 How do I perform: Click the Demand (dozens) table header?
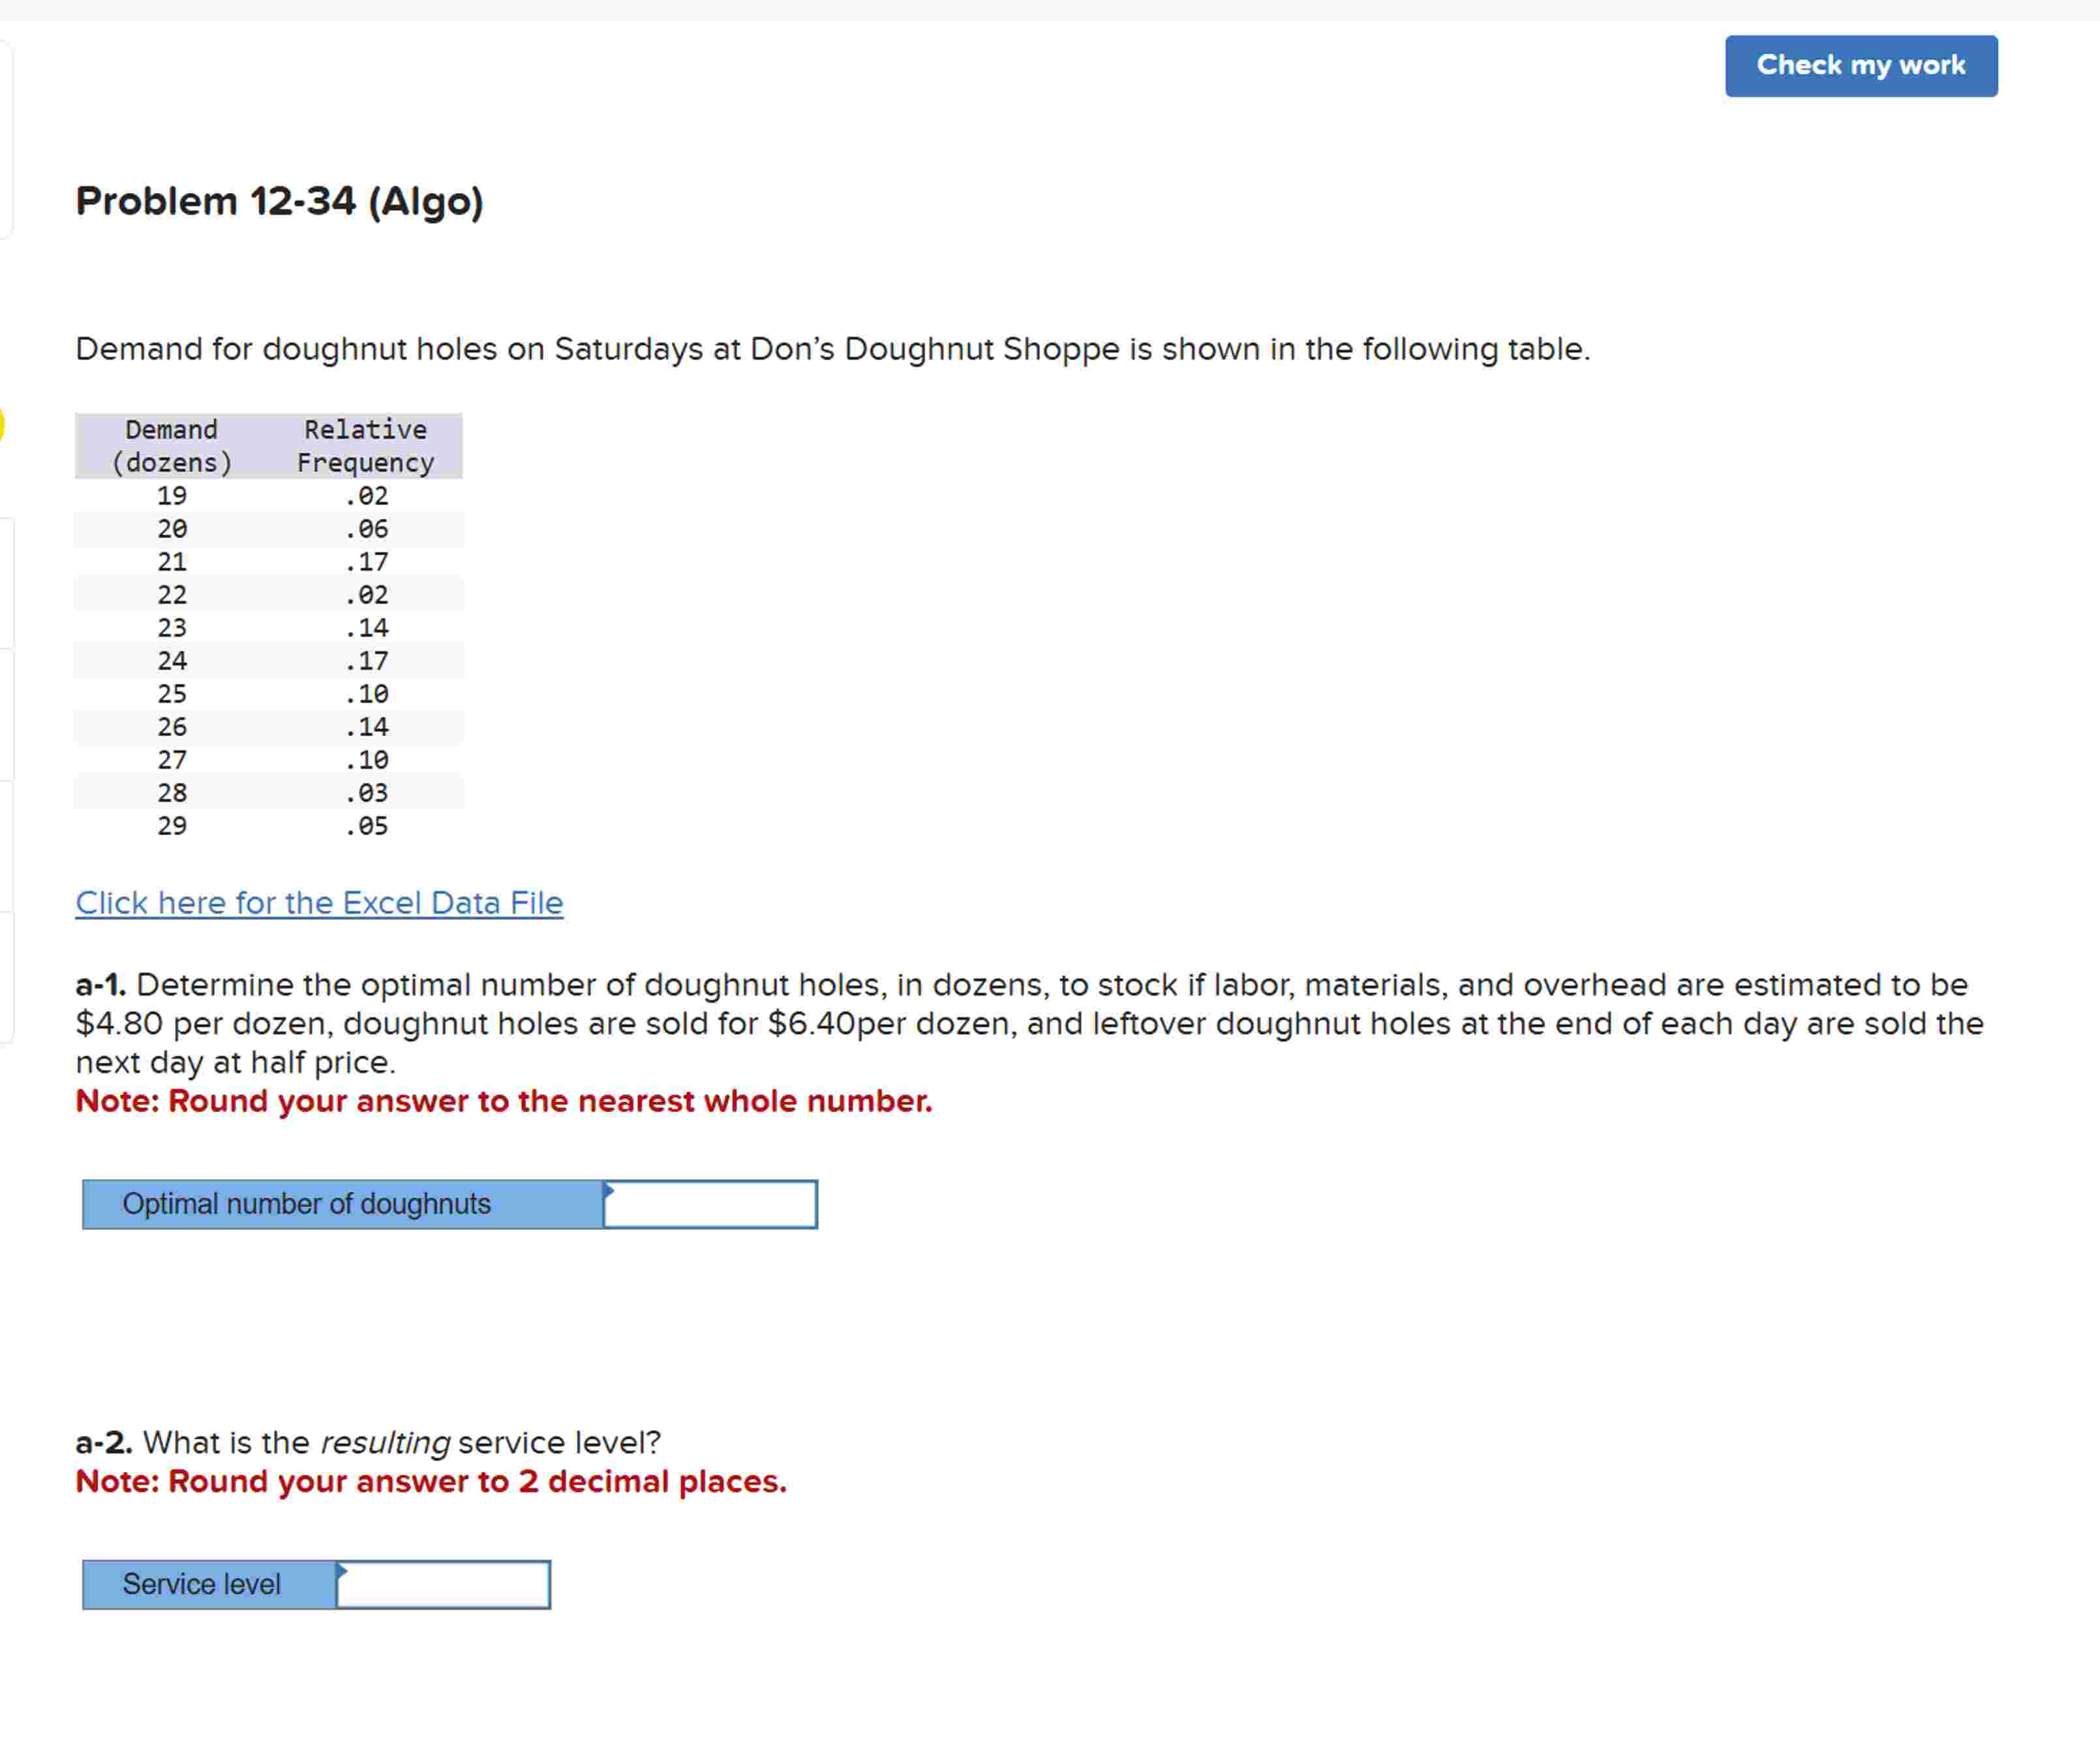point(171,446)
